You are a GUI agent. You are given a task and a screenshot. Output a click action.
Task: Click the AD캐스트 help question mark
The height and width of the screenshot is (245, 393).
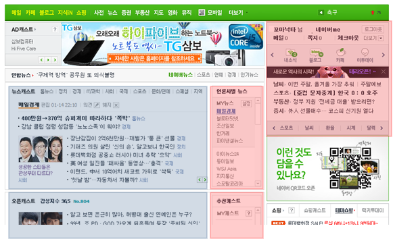(55, 30)
